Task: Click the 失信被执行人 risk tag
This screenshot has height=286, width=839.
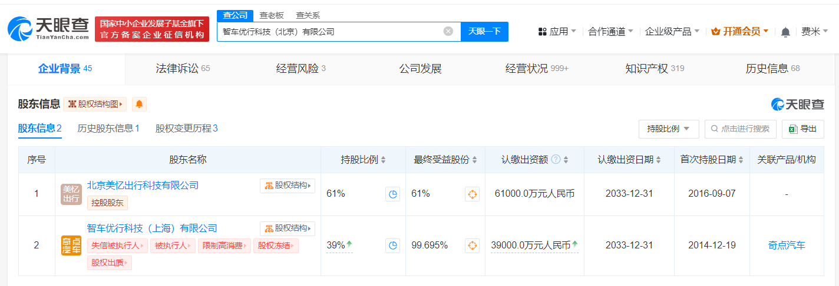Action: click(117, 245)
